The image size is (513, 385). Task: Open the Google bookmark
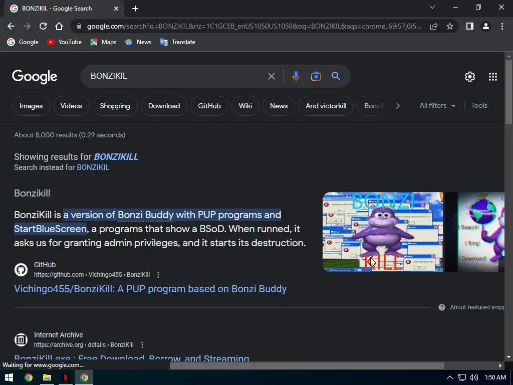pos(23,42)
